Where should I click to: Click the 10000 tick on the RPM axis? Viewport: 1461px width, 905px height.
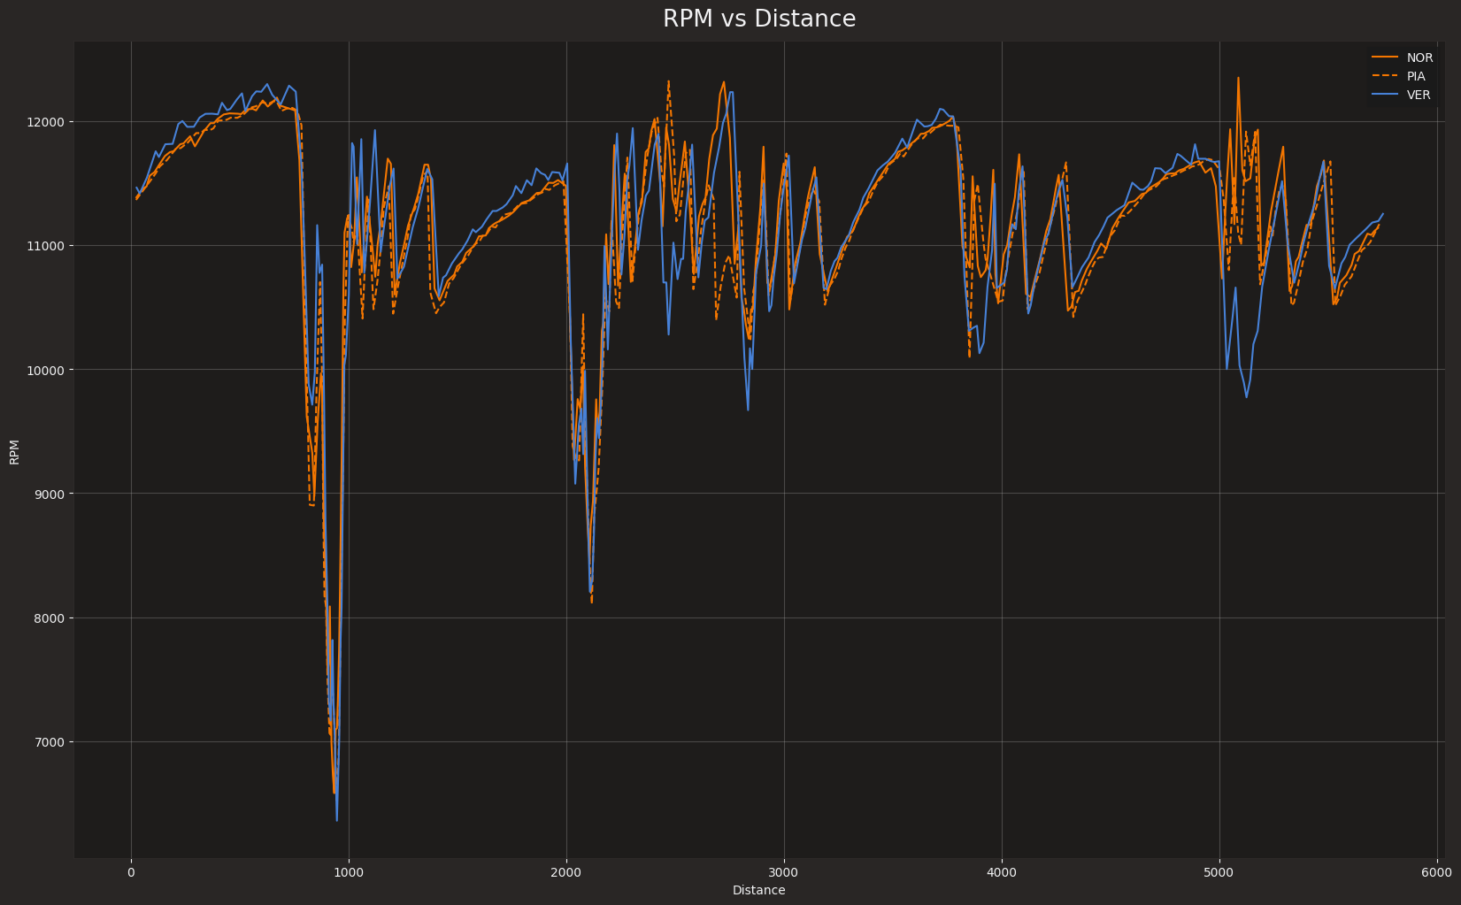[x=50, y=370]
